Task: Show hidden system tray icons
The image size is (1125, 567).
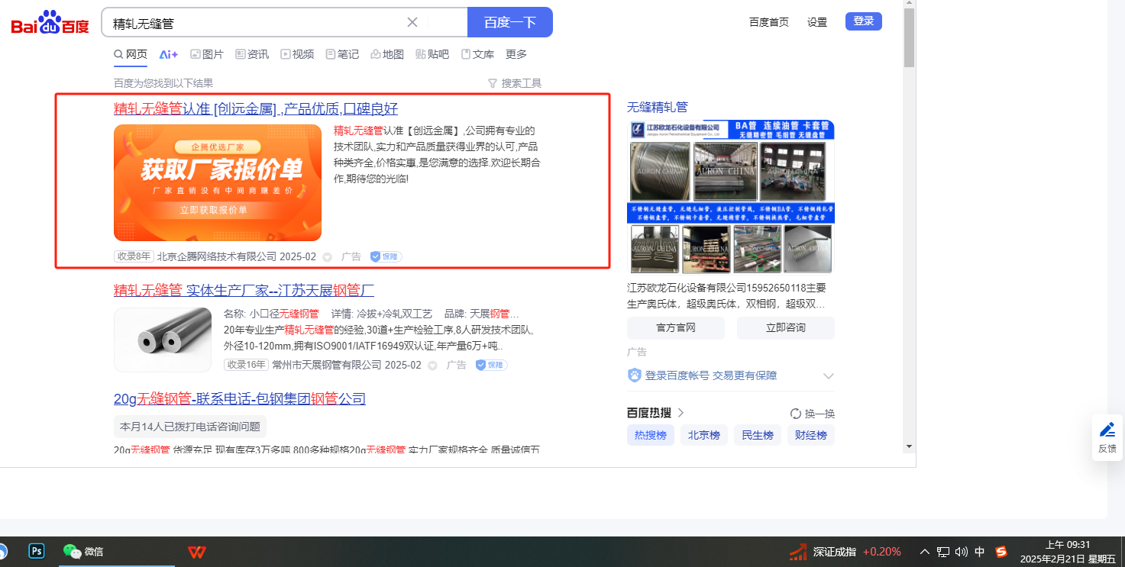Action: point(925,552)
